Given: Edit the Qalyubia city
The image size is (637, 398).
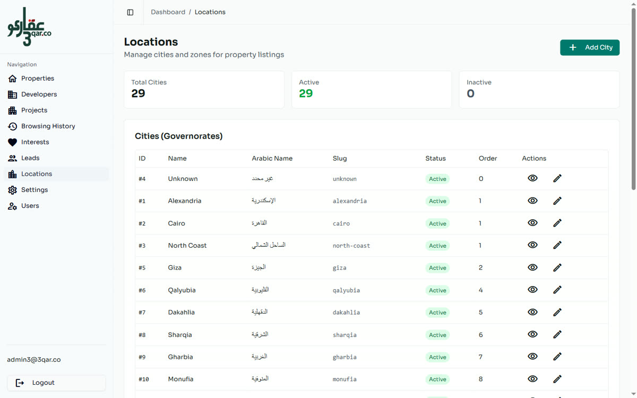Looking at the screenshot, I should pyautogui.click(x=557, y=290).
